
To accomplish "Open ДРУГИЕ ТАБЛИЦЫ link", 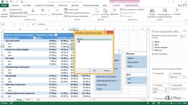I will point(160,54).
